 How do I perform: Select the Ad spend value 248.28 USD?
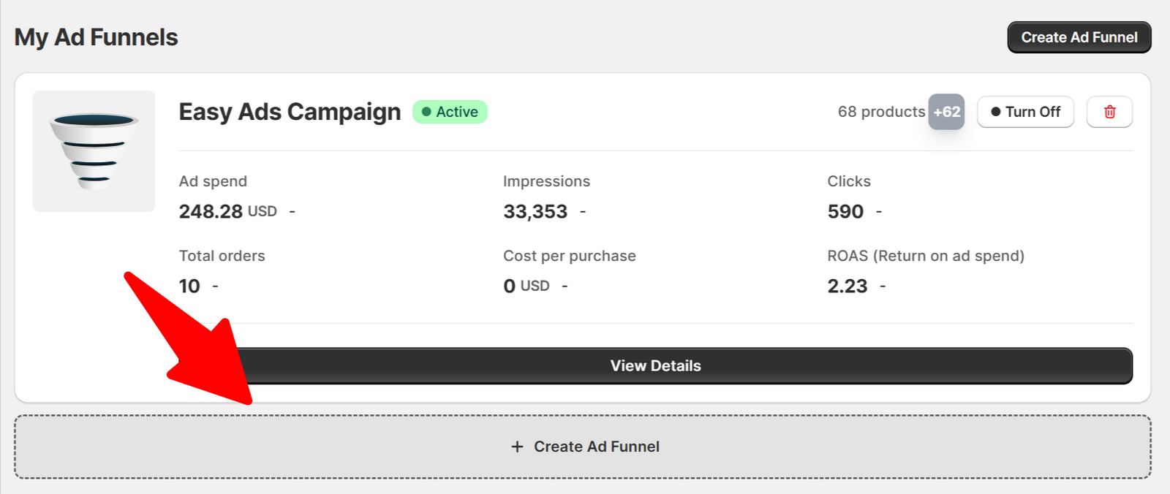coord(227,211)
